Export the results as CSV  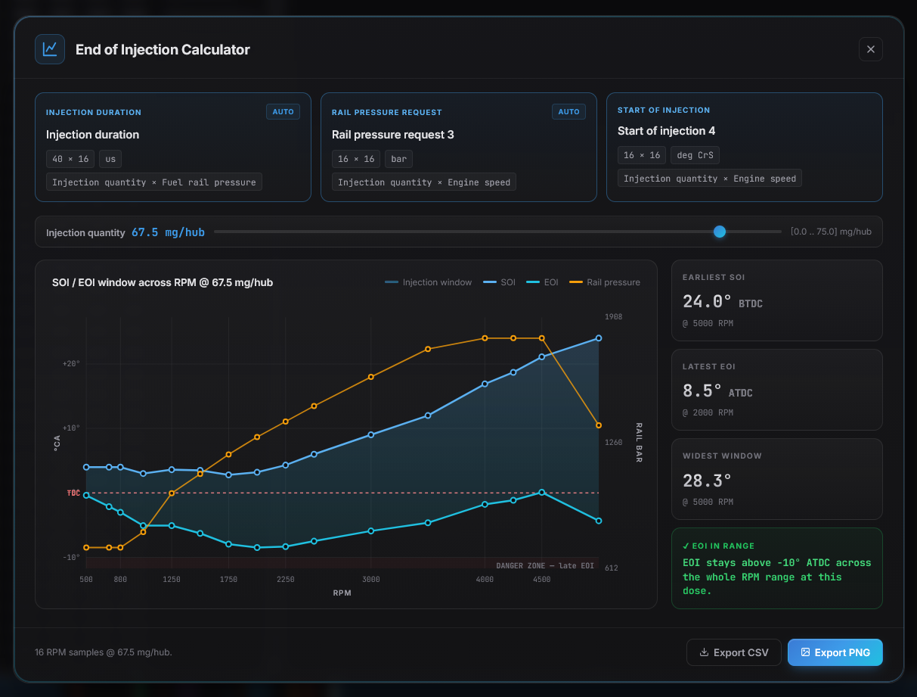[733, 652]
